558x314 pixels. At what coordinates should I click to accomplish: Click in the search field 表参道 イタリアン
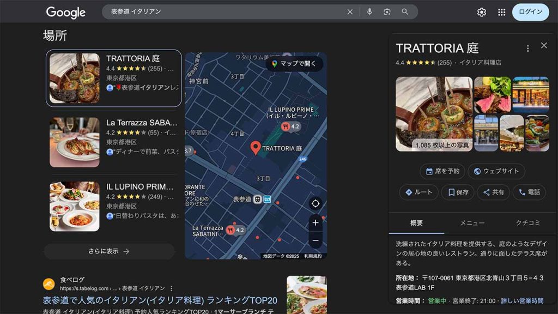pyautogui.click(x=224, y=12)
